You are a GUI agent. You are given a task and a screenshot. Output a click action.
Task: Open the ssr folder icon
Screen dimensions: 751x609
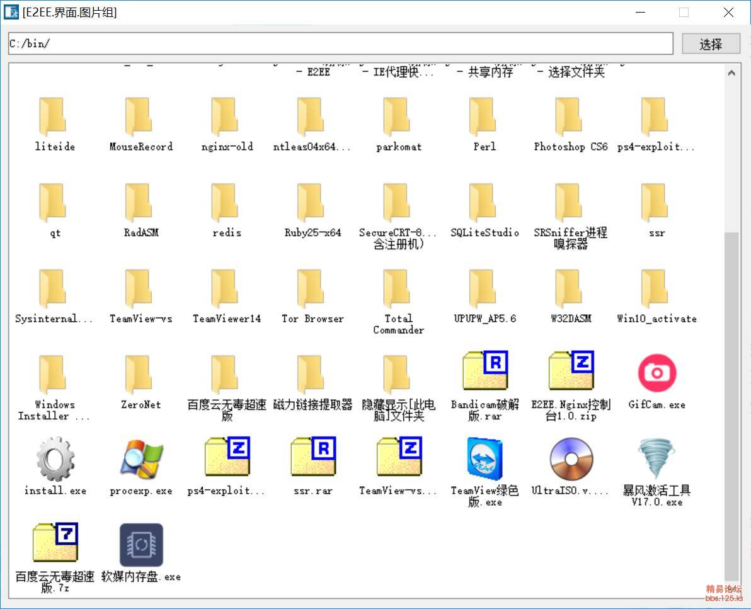pos(655,203)
